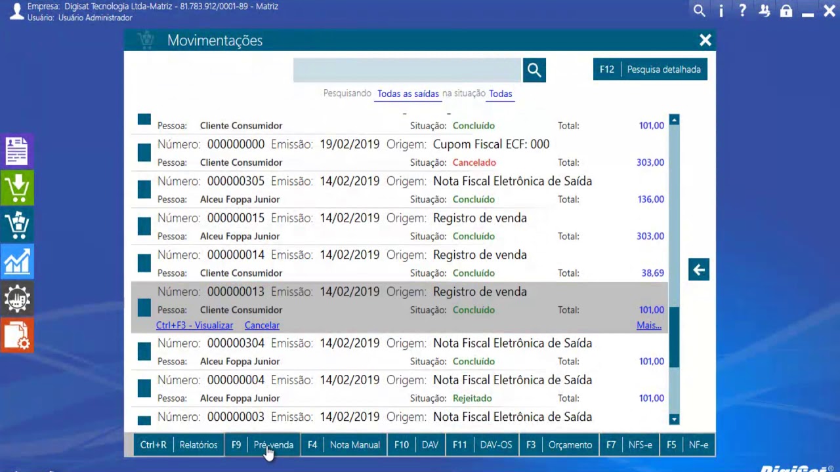Image resolution: width=840 pixels, height=472 pixels.
Task: Click the square marker for record 000000304
Action: click(x=144, y=352)
